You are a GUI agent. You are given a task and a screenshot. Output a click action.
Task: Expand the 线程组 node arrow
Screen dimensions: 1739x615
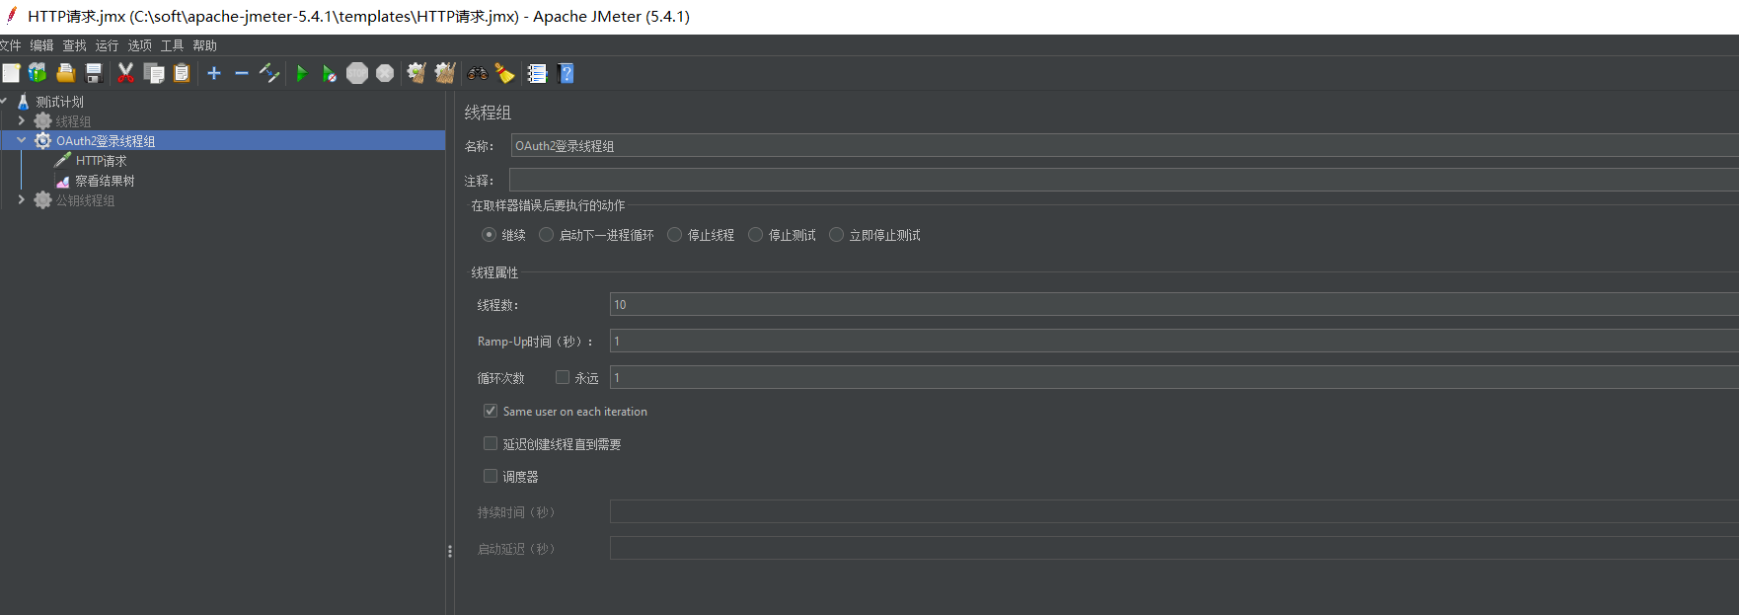22,120
